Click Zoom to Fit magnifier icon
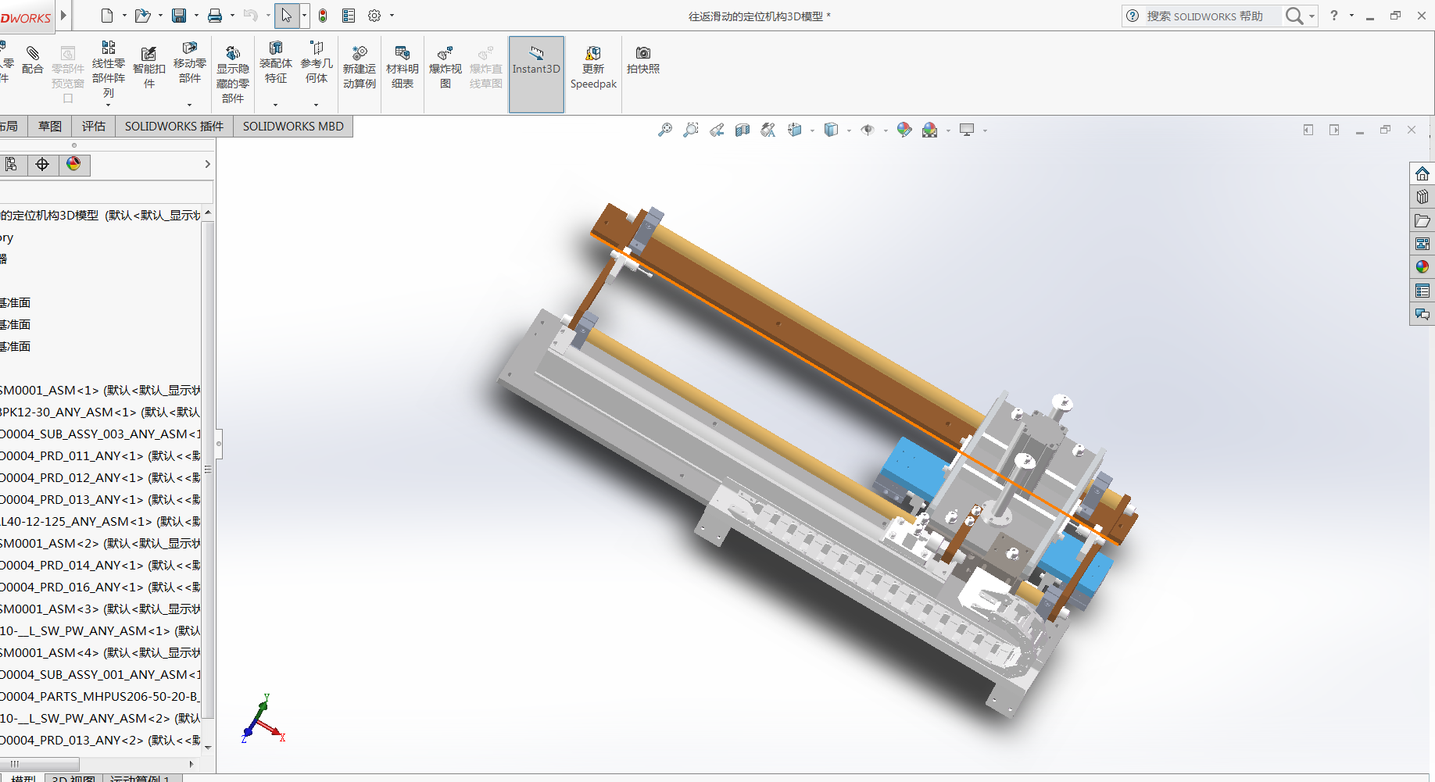This screenshot has height=782, width=1435. pyautogui.click(x=665, y=130)
